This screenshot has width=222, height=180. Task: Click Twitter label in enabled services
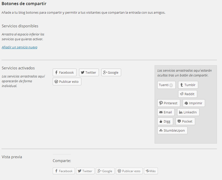pos(91,73)
